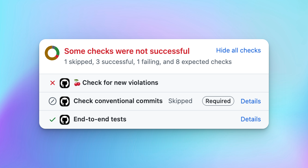The width and height of the screenshot is (308, 168).
Task: Select the Check conventional commits check name
Action: (118, 101)
